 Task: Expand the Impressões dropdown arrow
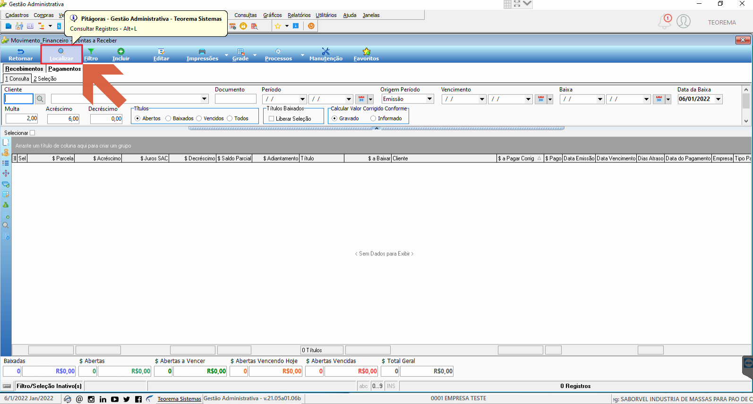tap(226, 55)
